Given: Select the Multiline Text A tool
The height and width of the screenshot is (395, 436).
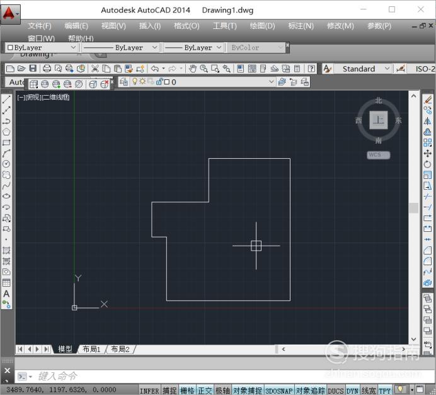Looking at the screenshot, I should pos(6,294).
